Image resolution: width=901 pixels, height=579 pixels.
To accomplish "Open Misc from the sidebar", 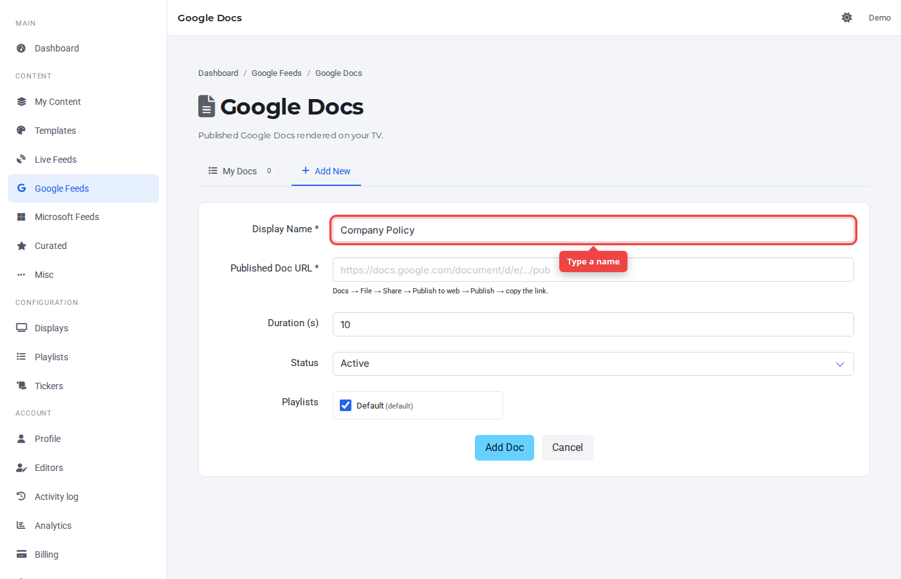I will point(83,275).
